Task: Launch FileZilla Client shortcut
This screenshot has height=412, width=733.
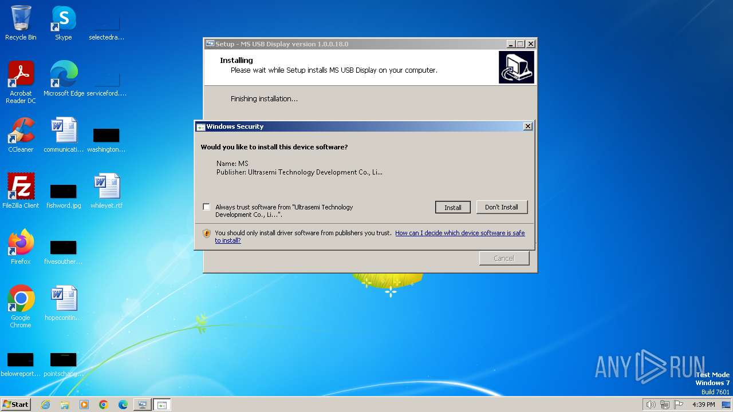Action: 21,191
